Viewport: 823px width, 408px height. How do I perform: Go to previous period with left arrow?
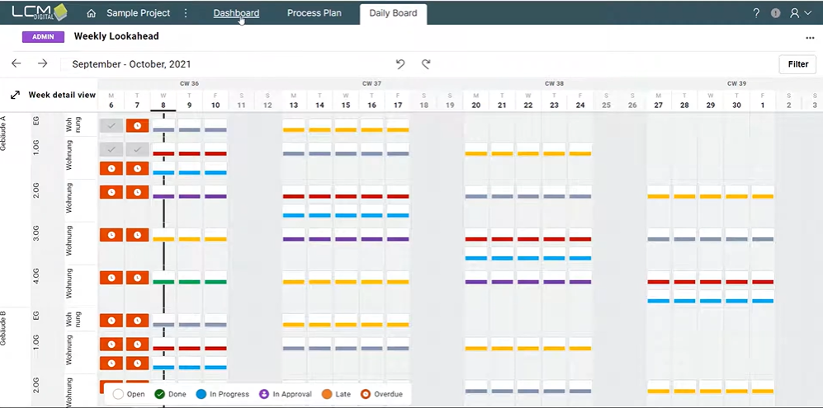17,63
